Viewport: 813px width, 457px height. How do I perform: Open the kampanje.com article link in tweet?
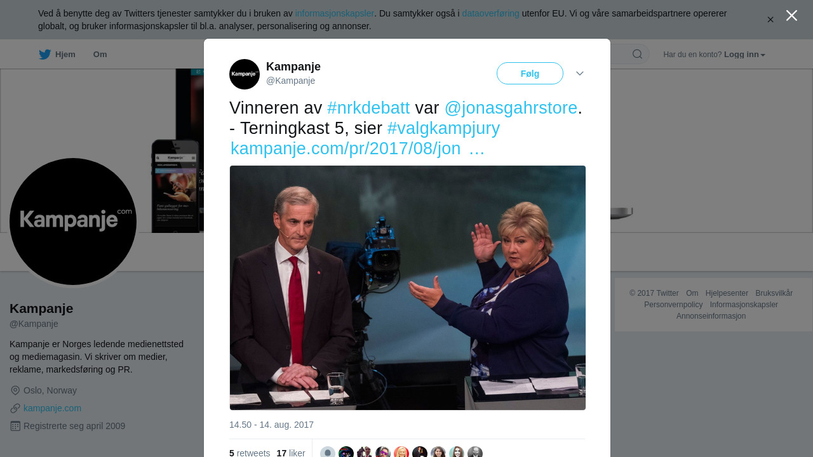[358, 149]
